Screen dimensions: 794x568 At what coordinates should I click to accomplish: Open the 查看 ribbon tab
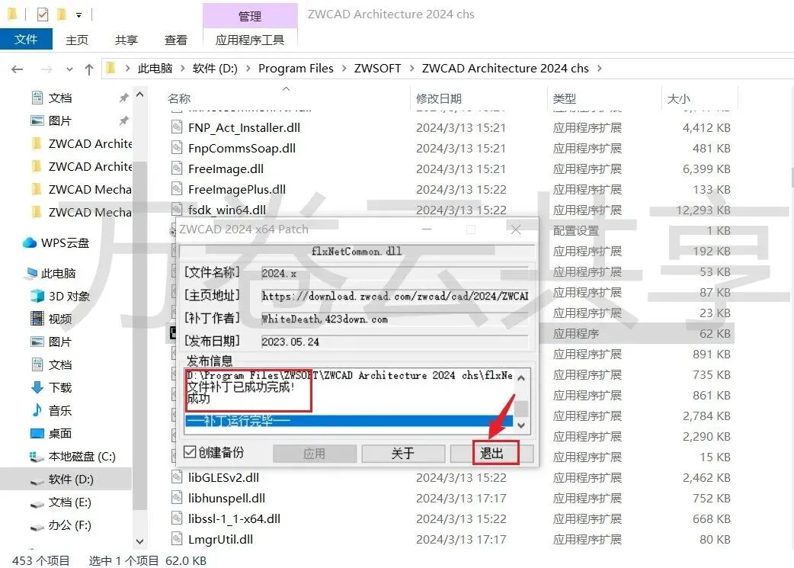pos(176,40)
